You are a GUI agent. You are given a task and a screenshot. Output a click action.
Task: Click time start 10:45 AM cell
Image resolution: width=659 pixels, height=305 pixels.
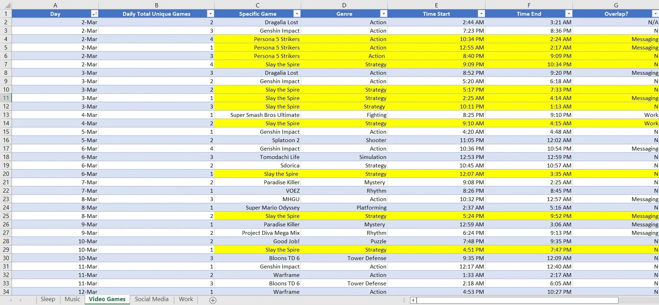436,165
